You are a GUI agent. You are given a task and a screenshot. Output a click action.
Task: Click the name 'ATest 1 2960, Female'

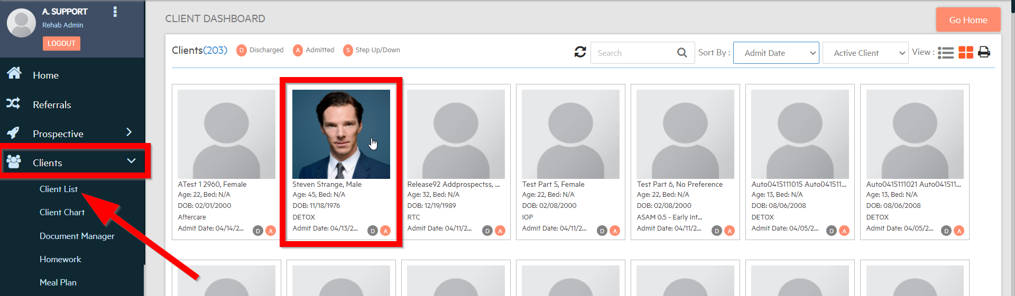tap(212, 184)
